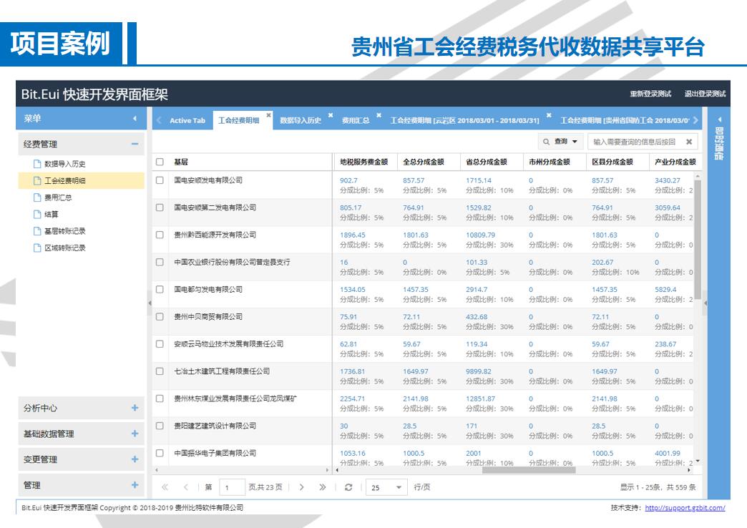Image resolution: width=747 pixels, height=528 pixels.
Task: Expand the 分析中心 section
Action: 135,408
